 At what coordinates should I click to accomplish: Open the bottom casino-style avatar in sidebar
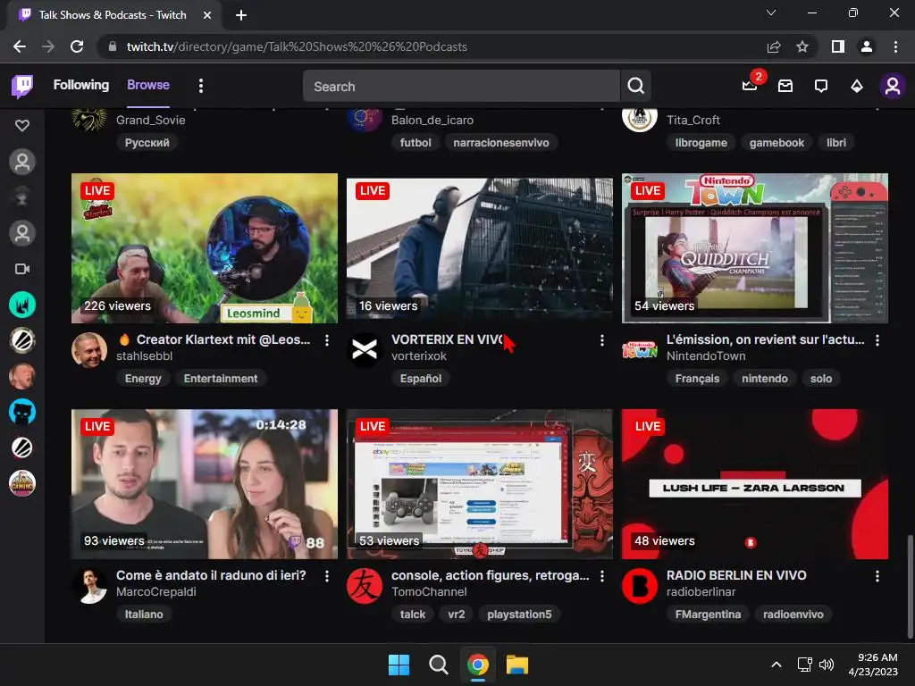[x=22, y=483]
